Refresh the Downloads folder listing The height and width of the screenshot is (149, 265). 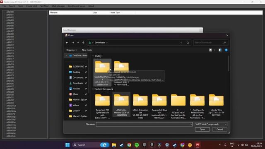click(x=188, y=43)
